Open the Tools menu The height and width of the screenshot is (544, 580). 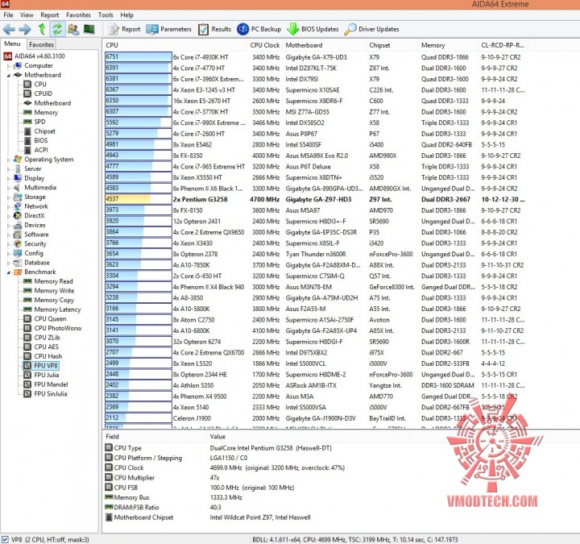click(x=106, y=15)
